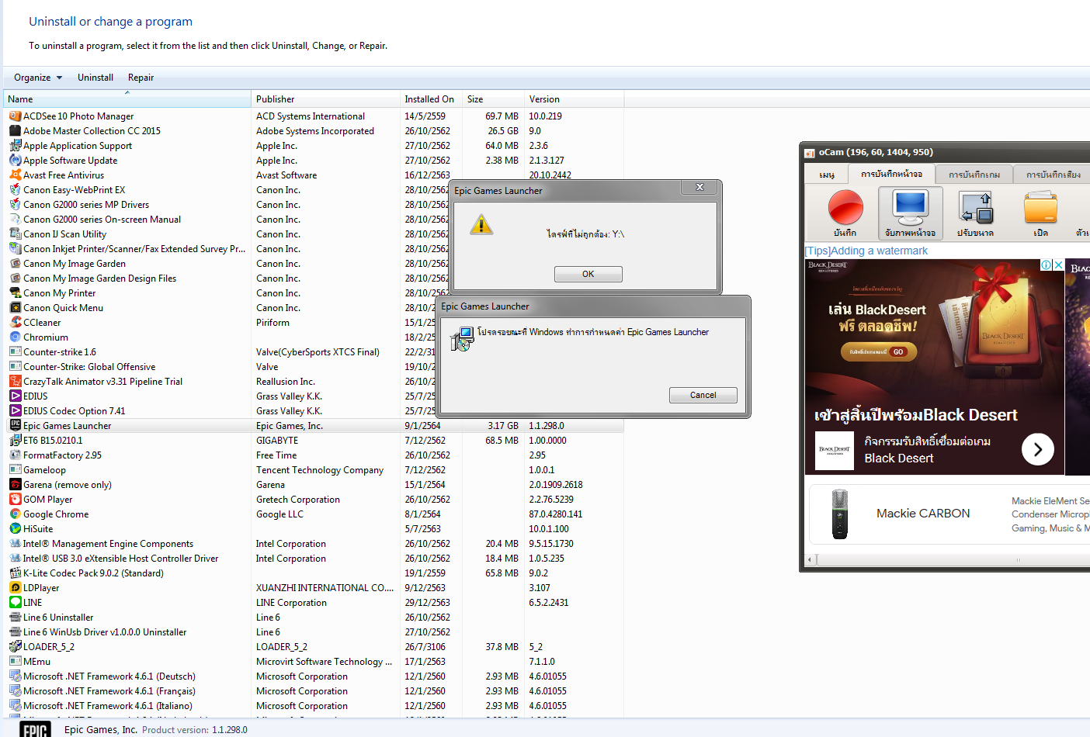The height and width of the screenshot is (737, 1090).
Task: Select the ET6 B15.0210.1 row
Action: click(314, 441)
